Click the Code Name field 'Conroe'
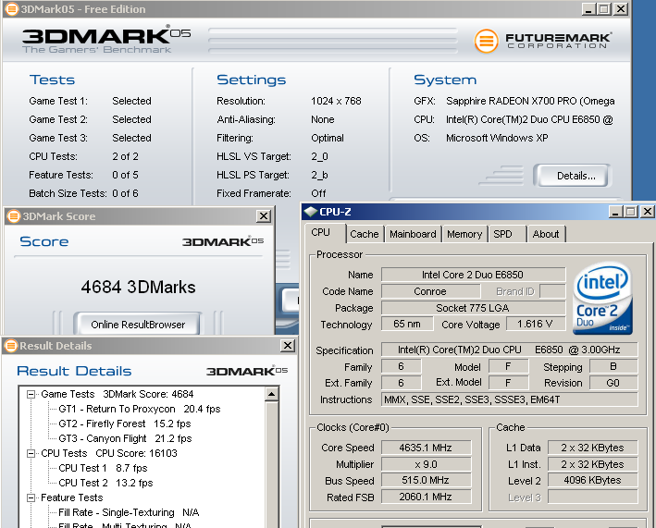 tap(430, 291)
